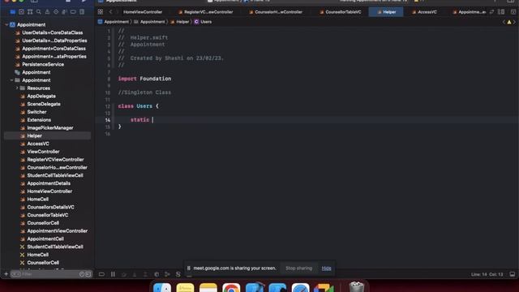Screen dimensions: 519x292
Task: Open the Project navigator icon
Action: click(x=13, y=12)
